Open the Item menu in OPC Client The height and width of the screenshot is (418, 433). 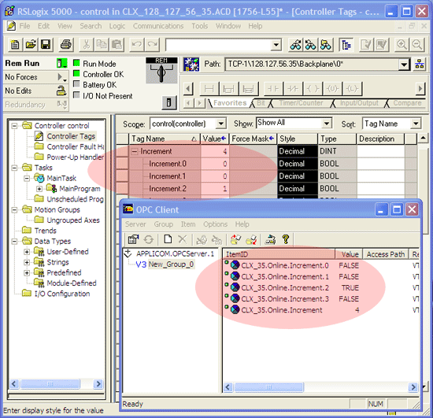coord(188,224)
